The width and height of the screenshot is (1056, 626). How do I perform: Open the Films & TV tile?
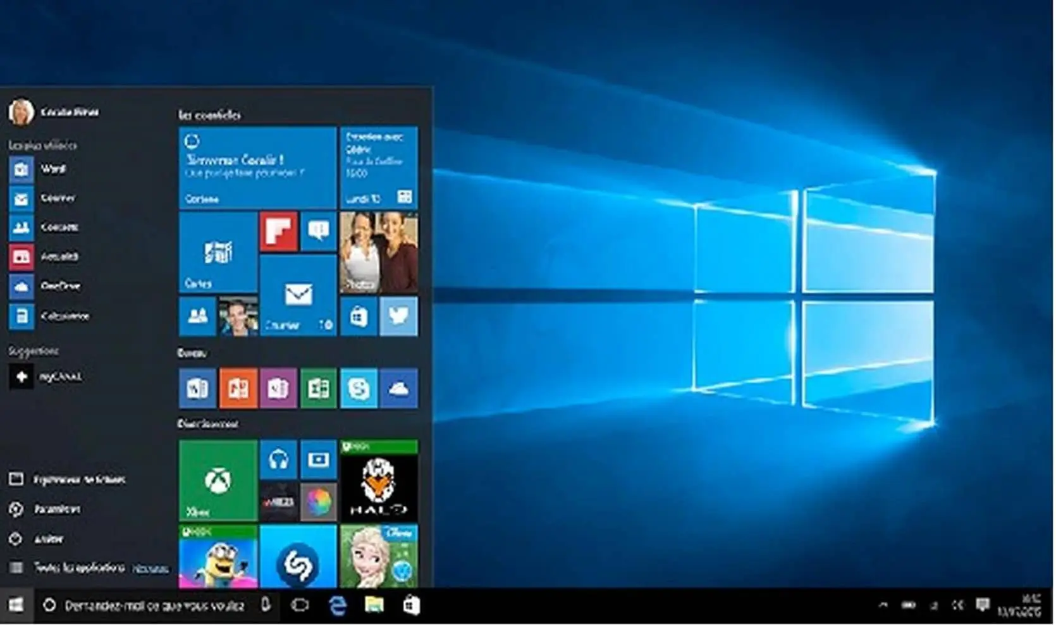pos(318,460)
